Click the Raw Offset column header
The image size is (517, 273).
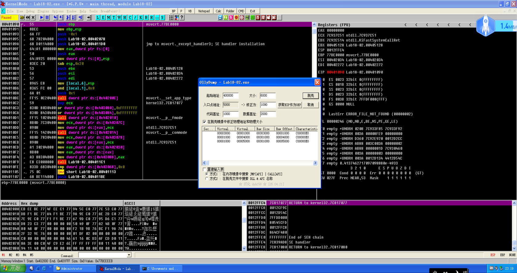click(x=284, y=129)
